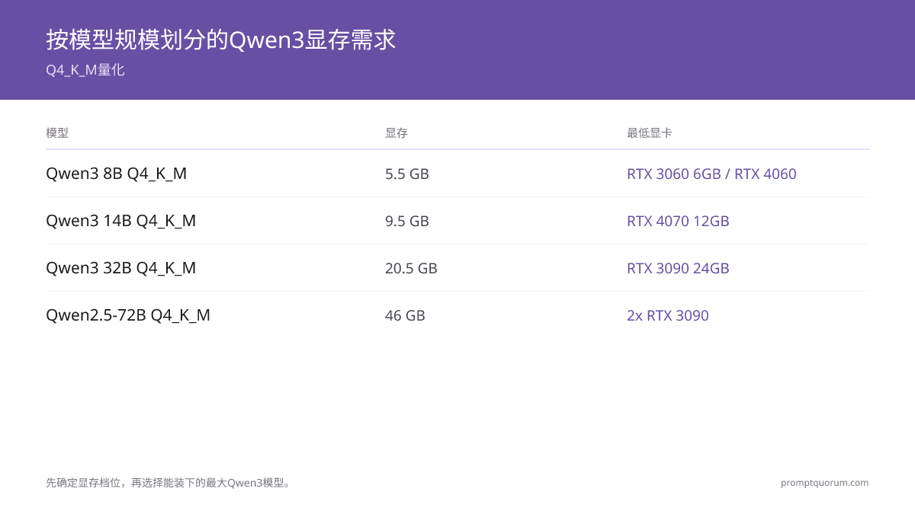This screenshot has width=915, height=514.
Task: Open the promptquorum.com footer link
Action: coord(824,483)
